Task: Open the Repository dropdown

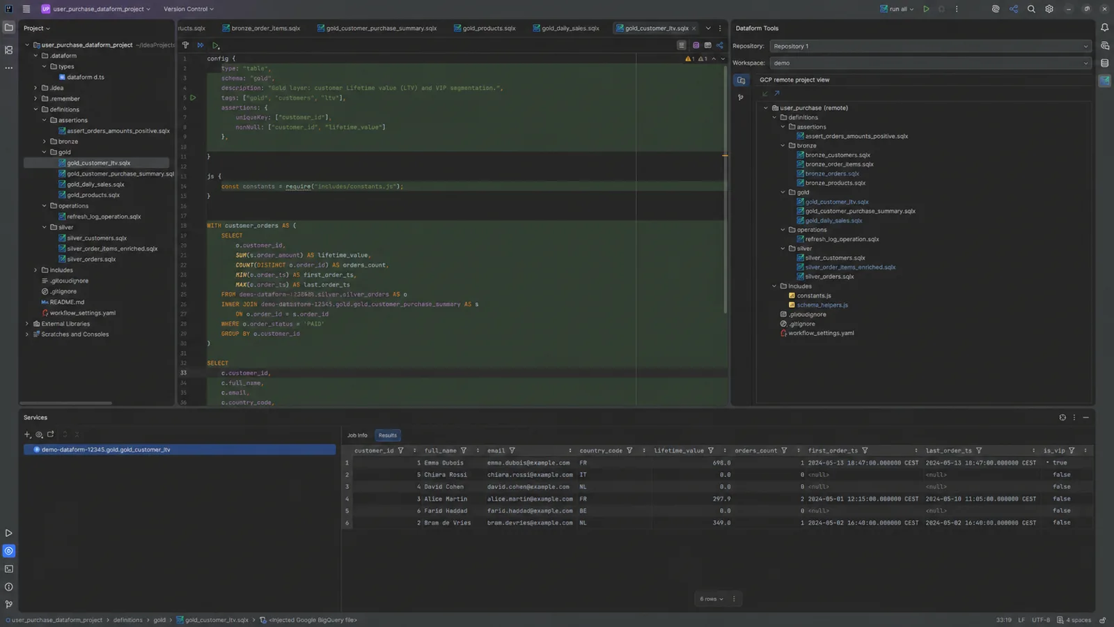Action: [930, 46]
